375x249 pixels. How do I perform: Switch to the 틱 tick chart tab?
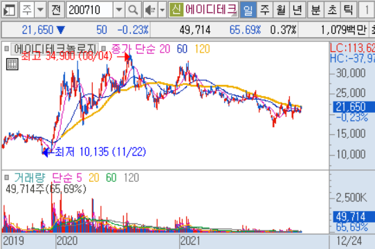pyautogui.click(x=349, y=10)
